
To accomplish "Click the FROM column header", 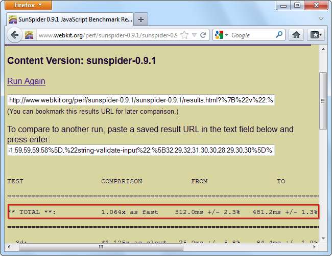I will [199, 181].
